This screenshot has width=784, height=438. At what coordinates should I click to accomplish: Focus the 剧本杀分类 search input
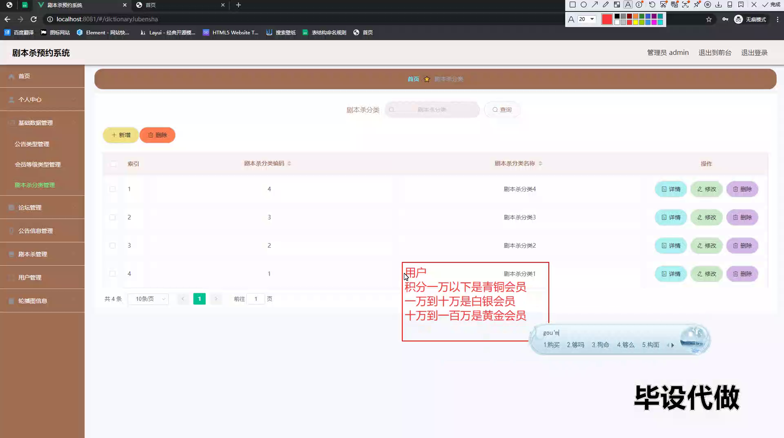coord(432,109)
